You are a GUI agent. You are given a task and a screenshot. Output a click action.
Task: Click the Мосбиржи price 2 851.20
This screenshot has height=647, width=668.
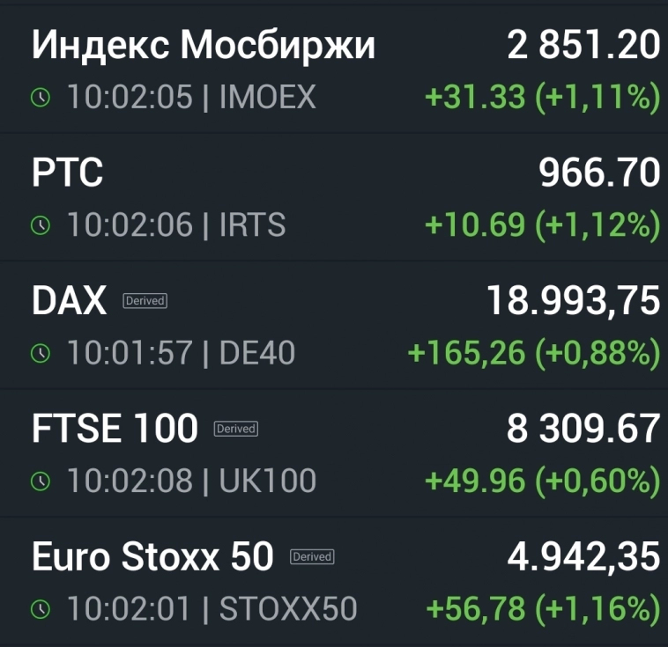[583, 46]
